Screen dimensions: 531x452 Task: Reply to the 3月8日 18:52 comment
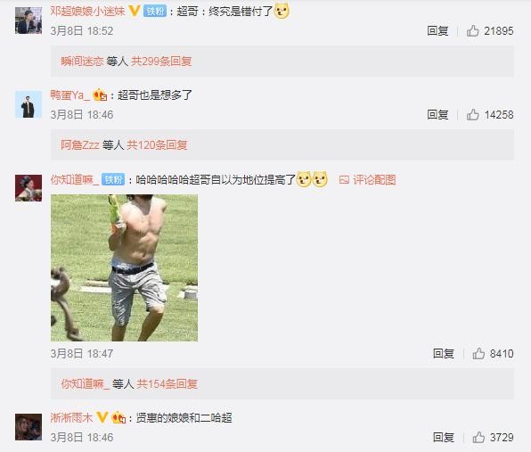[x=437, y=31]
